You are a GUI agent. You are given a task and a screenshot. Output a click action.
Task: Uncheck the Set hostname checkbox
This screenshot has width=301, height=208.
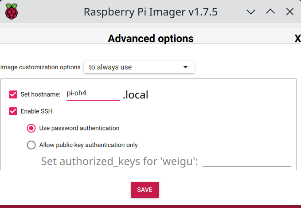[13, 94]
